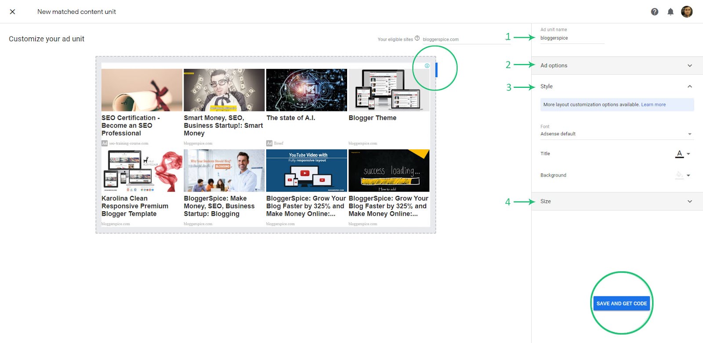The height and width of the screenshot is (343, 703).
Task: Open SEO Certification - Become an SEO Professional title
Action: pyautogui.click(x=130, y=126)
